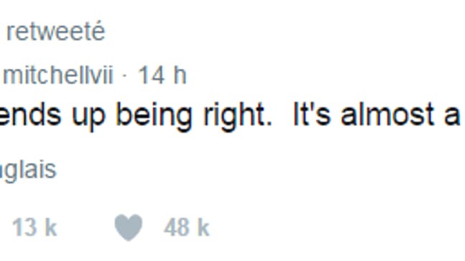Click the number 13 in retweet counter
Viewport: 465px width, 261px height.
point(24,227)
